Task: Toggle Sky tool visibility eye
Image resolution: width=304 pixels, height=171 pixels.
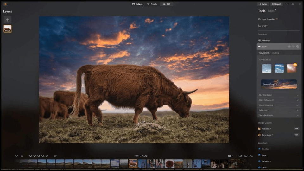Action: coord(289,47)
